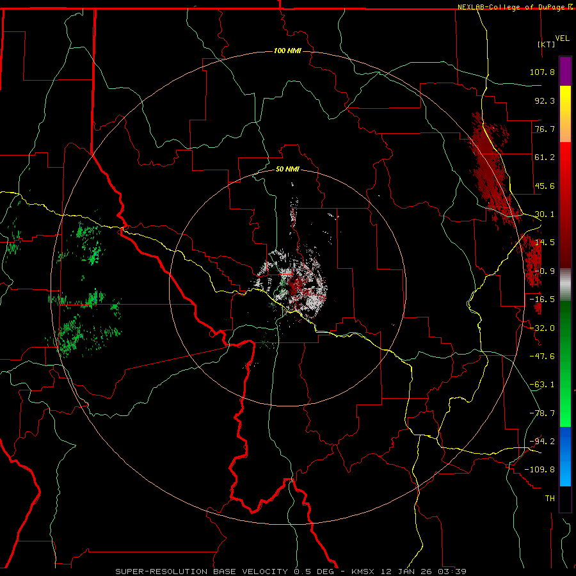Click the -0.9 legend value
Image resolution: width=576 pixels, height=576 pixels.
545,271
